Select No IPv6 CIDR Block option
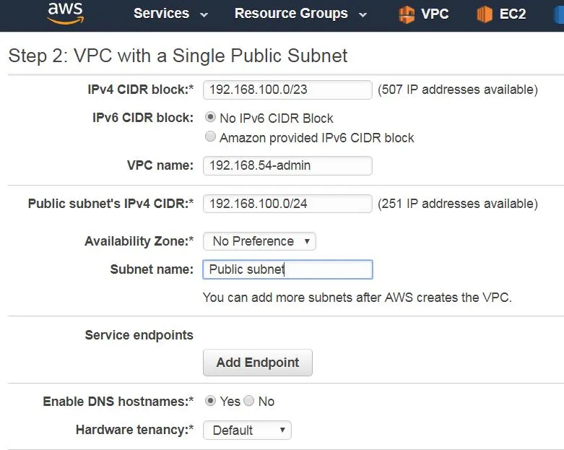 (x=211, y=118)
